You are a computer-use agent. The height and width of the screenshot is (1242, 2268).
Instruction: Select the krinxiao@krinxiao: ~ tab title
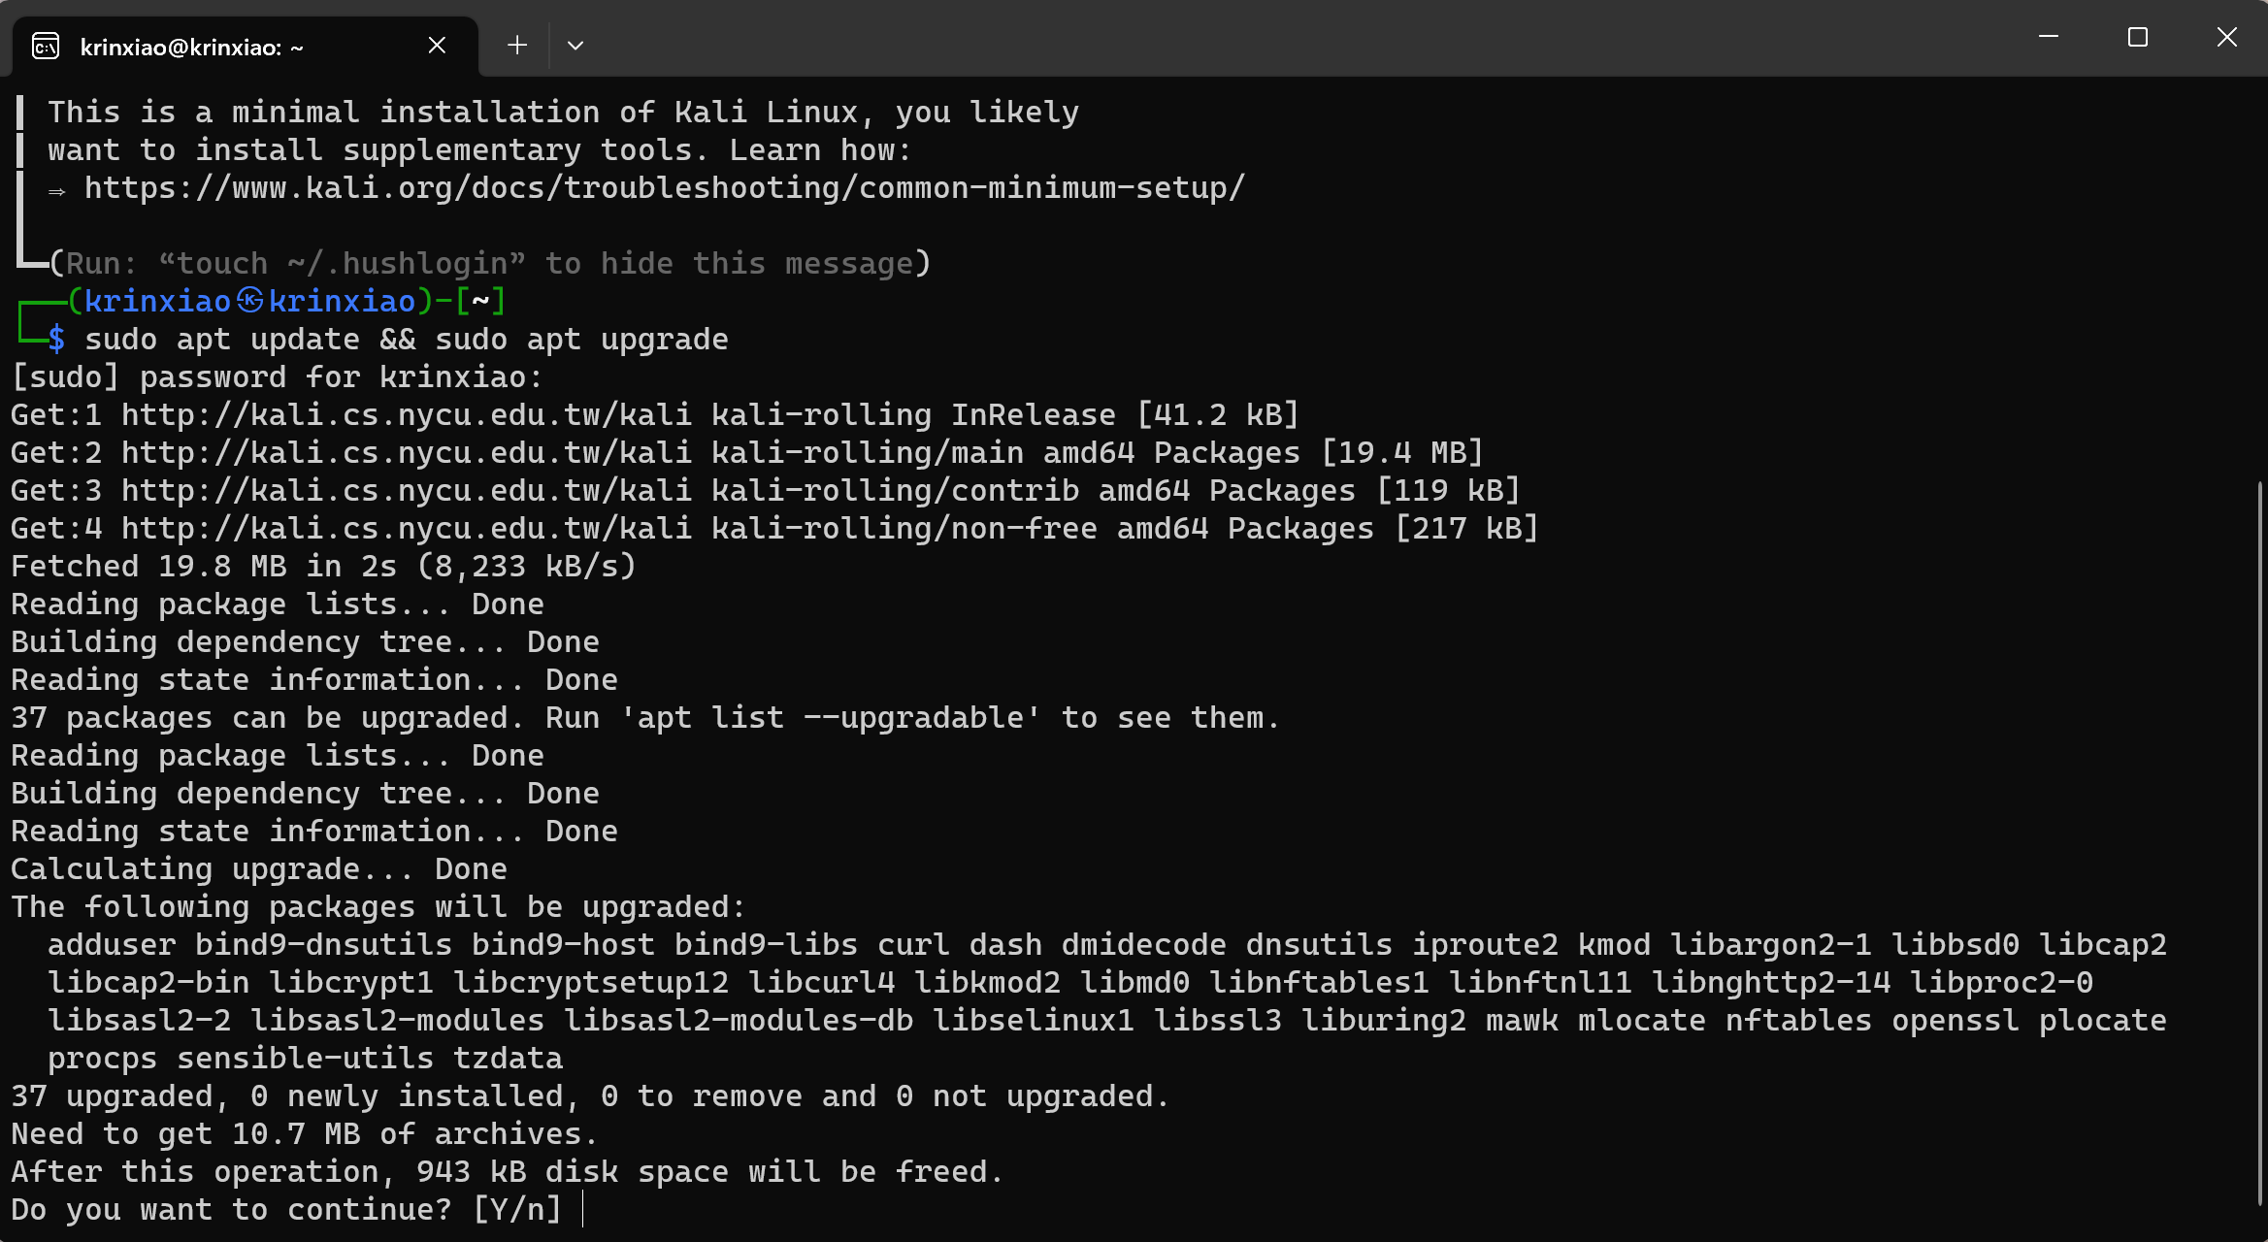192,48
